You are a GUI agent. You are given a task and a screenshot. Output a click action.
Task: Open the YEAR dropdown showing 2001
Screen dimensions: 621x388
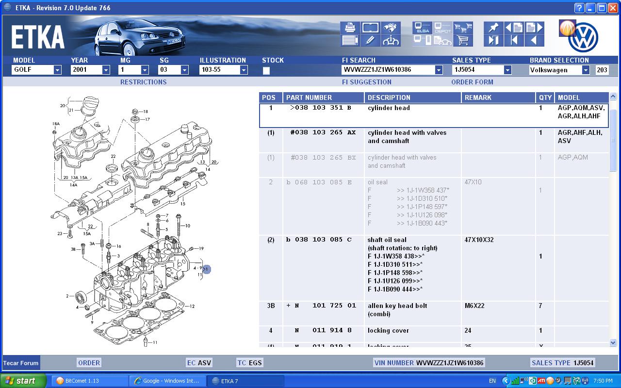(x=106, y=70)
